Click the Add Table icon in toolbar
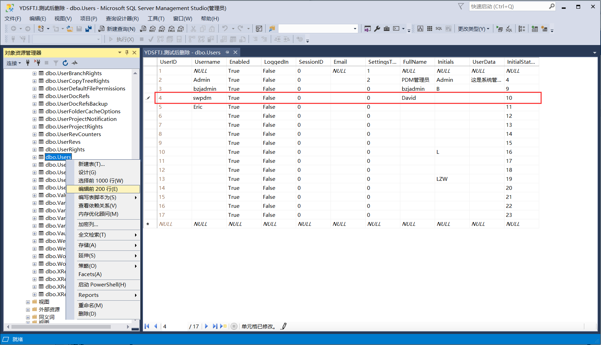The height and width of the screenshot is (345, 601). coord(535,29)
